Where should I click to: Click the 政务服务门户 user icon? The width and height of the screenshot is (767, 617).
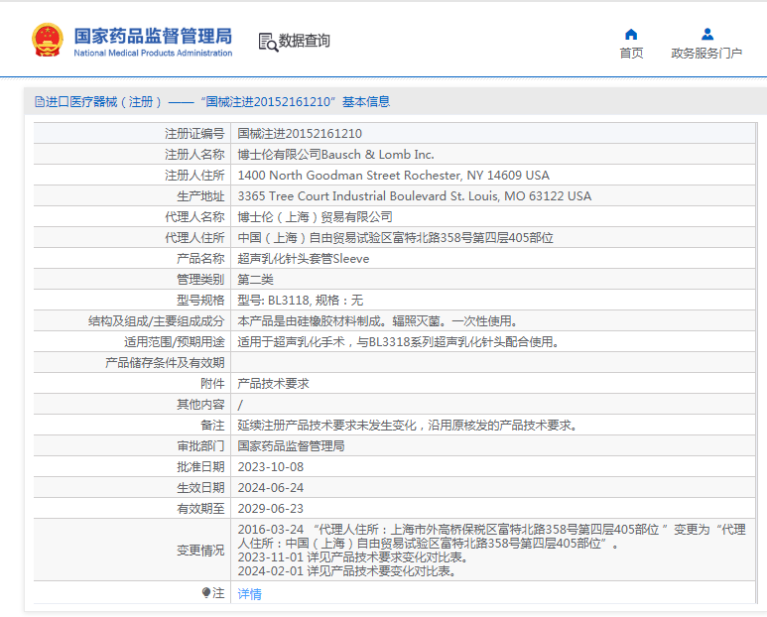coord(706,35)
